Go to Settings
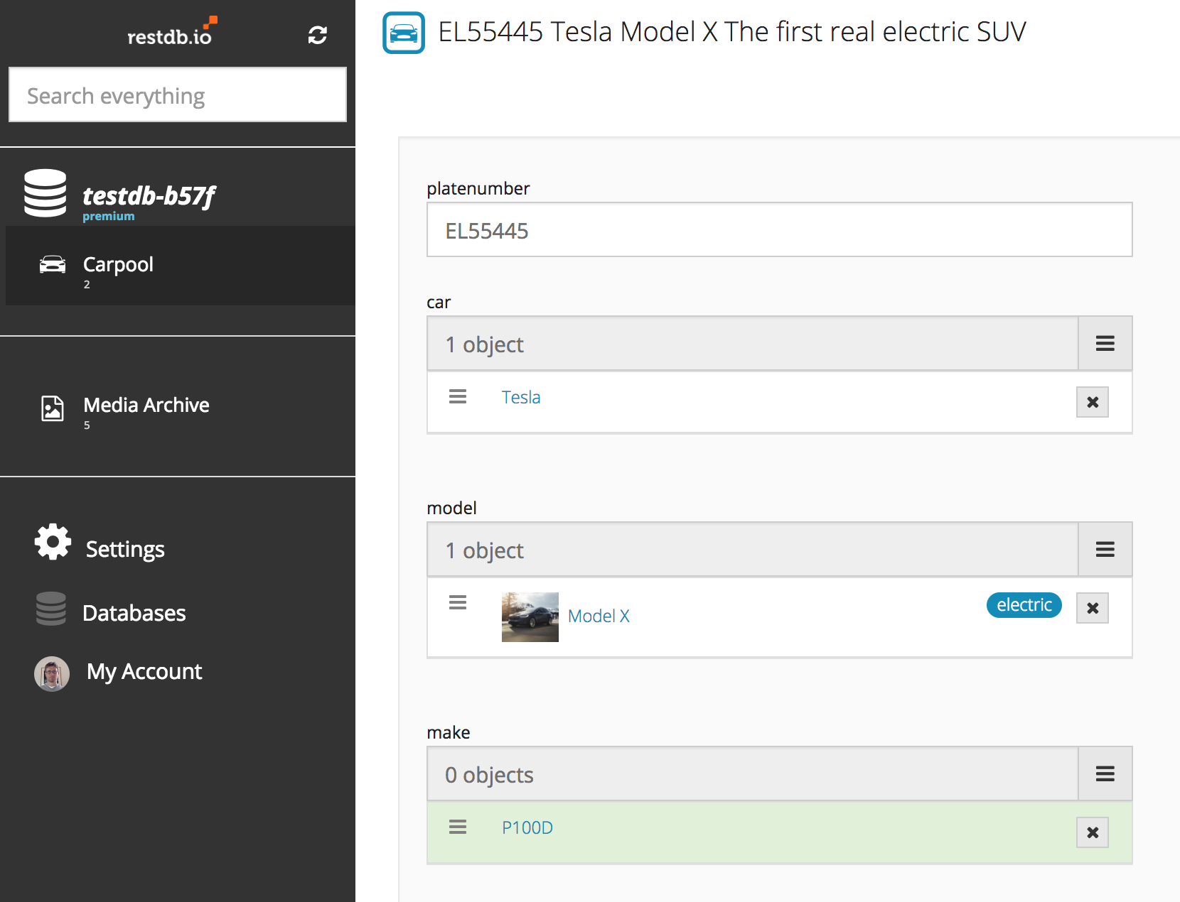The width and height of the screenshot is (1180, 902). point(125,549)
